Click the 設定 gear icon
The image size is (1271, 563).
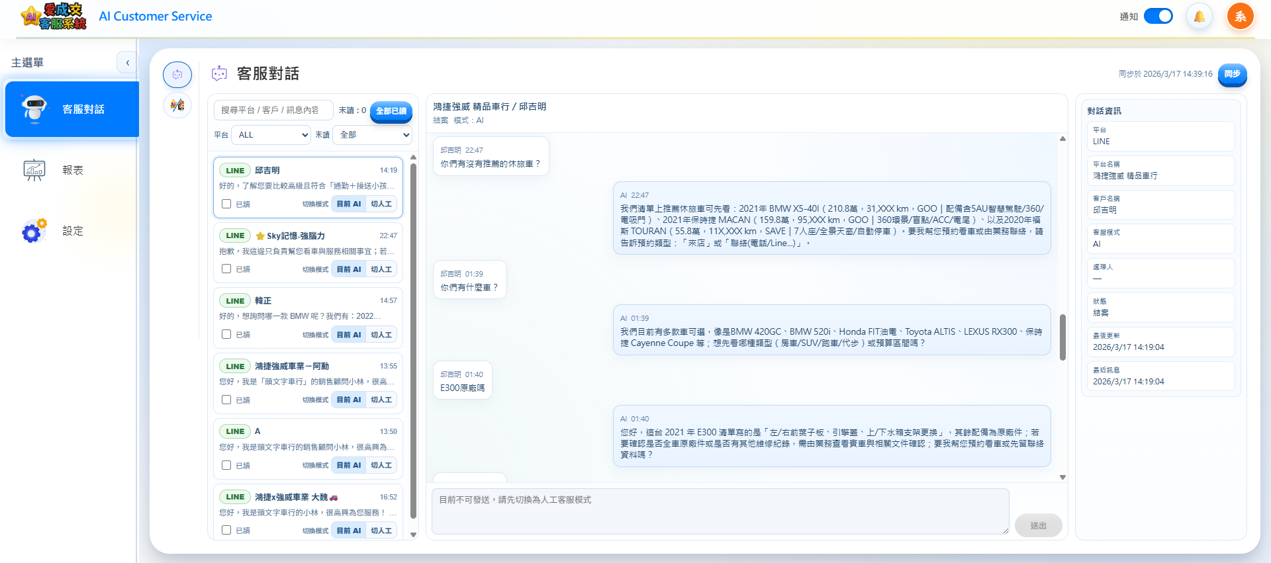tap(34, 231)
